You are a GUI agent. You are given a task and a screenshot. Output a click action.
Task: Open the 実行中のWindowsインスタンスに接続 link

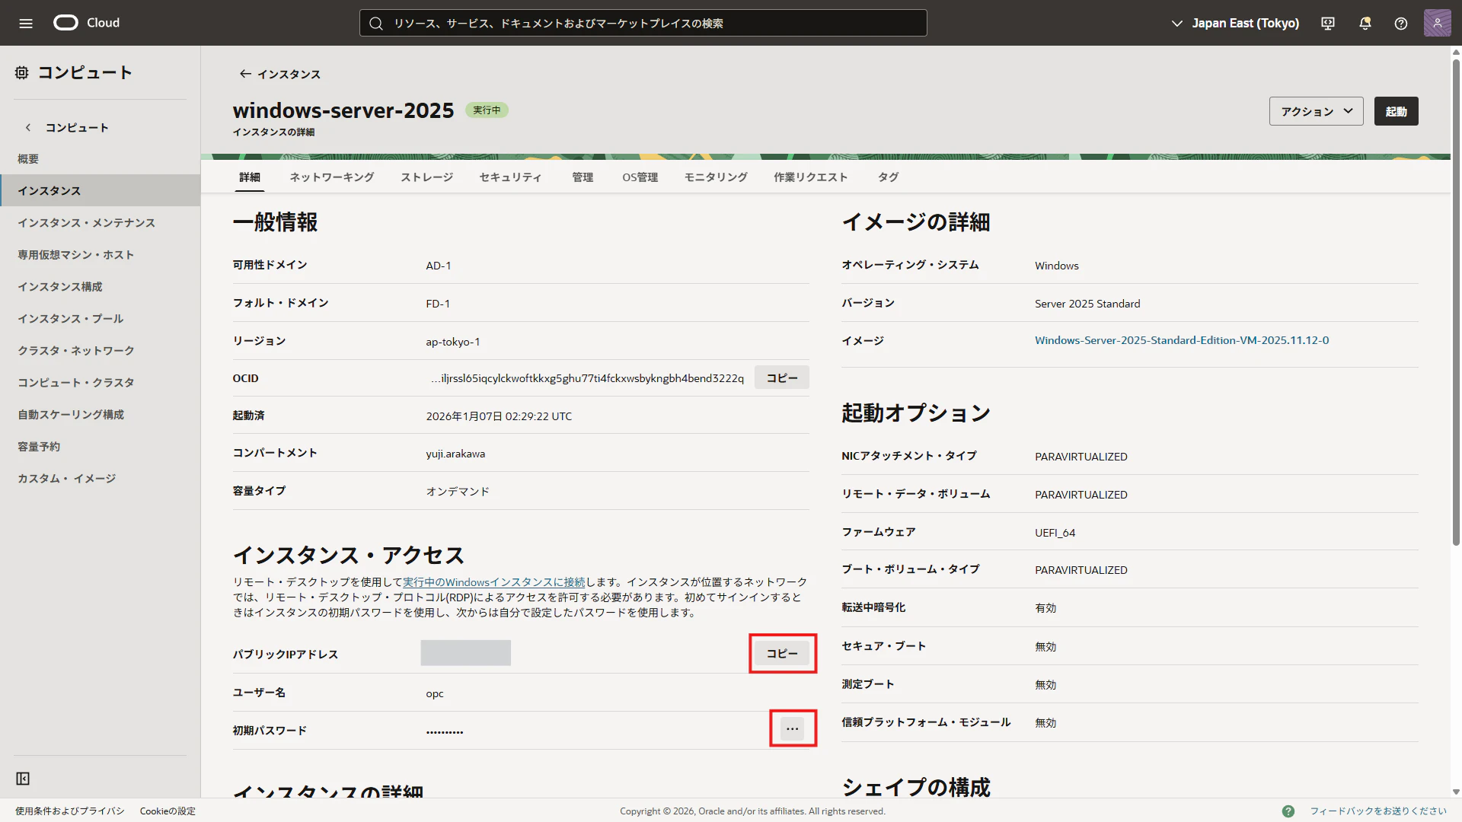[x=494, y=582]
